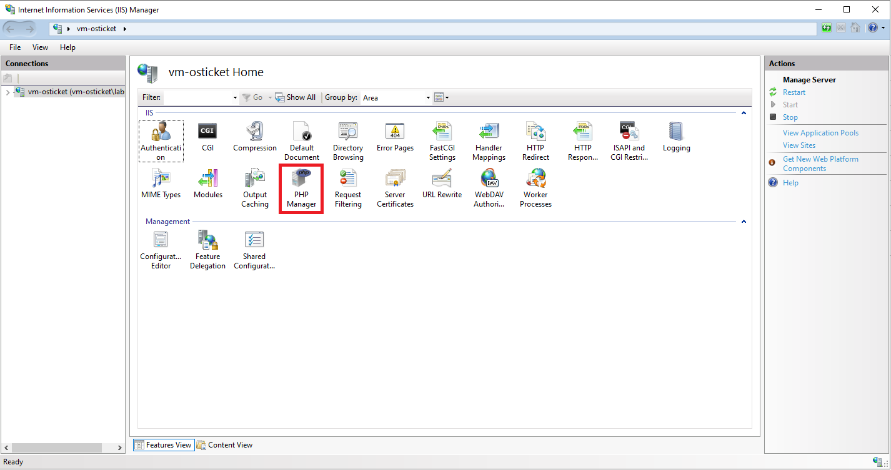Viewport: 891px width, 470px height.
Task: Open the Logging feature
Action: (x=677, y=137)
